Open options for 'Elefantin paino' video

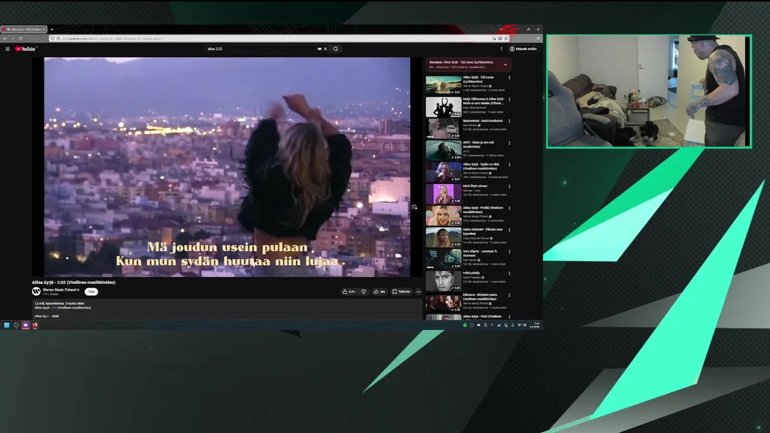point(510,295)
